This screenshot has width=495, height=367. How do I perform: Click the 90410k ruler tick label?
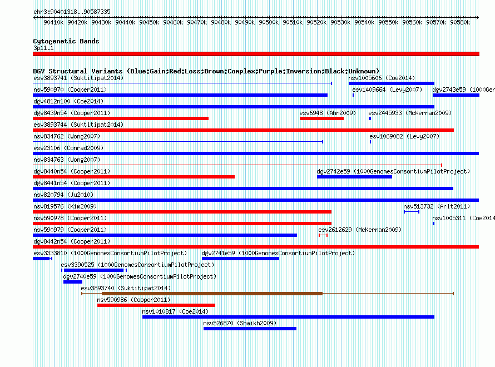click(53, 22)
